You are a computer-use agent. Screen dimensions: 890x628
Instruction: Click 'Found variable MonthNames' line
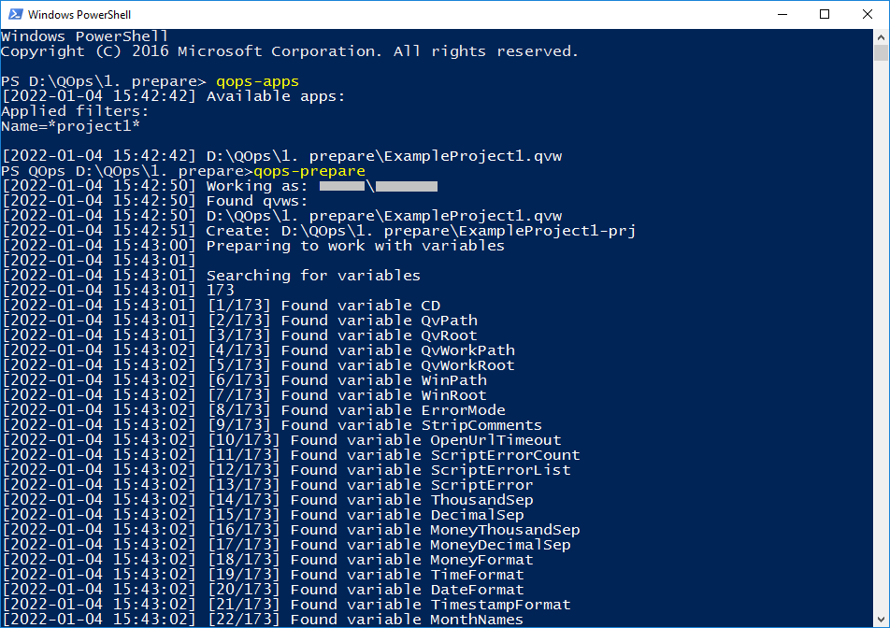coord(264,620)
